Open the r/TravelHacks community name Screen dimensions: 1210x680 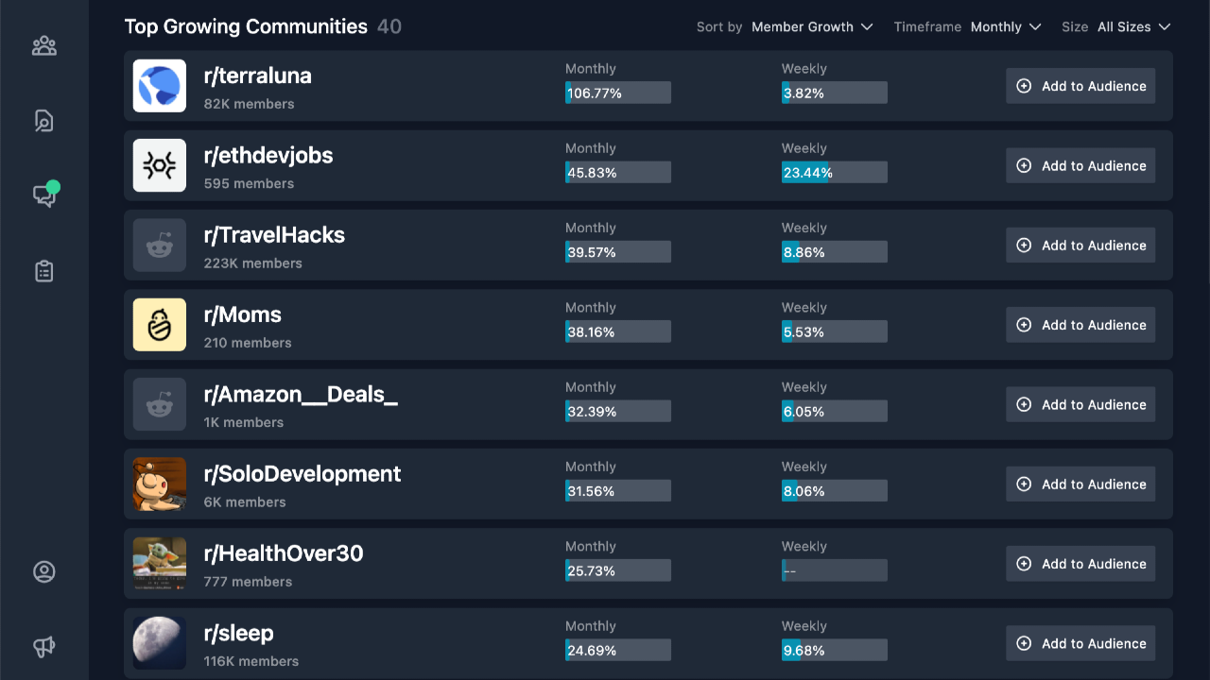pyautogui.click(x=274, y=235)
